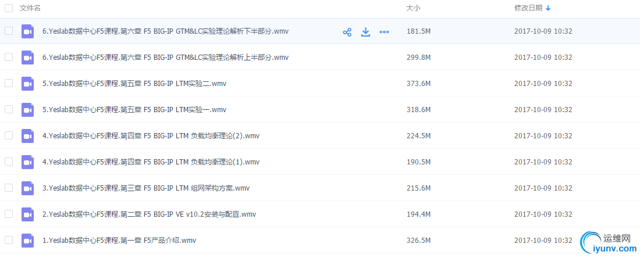Click video icon of GTM&LC实验理论解析上半部分.wmv
The width and height of the screenshot is (640, 258).
(27, 58)
